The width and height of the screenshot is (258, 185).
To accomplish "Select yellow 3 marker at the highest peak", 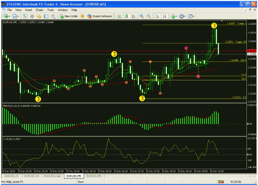I will pyautogui.click(x=214, y=26).
